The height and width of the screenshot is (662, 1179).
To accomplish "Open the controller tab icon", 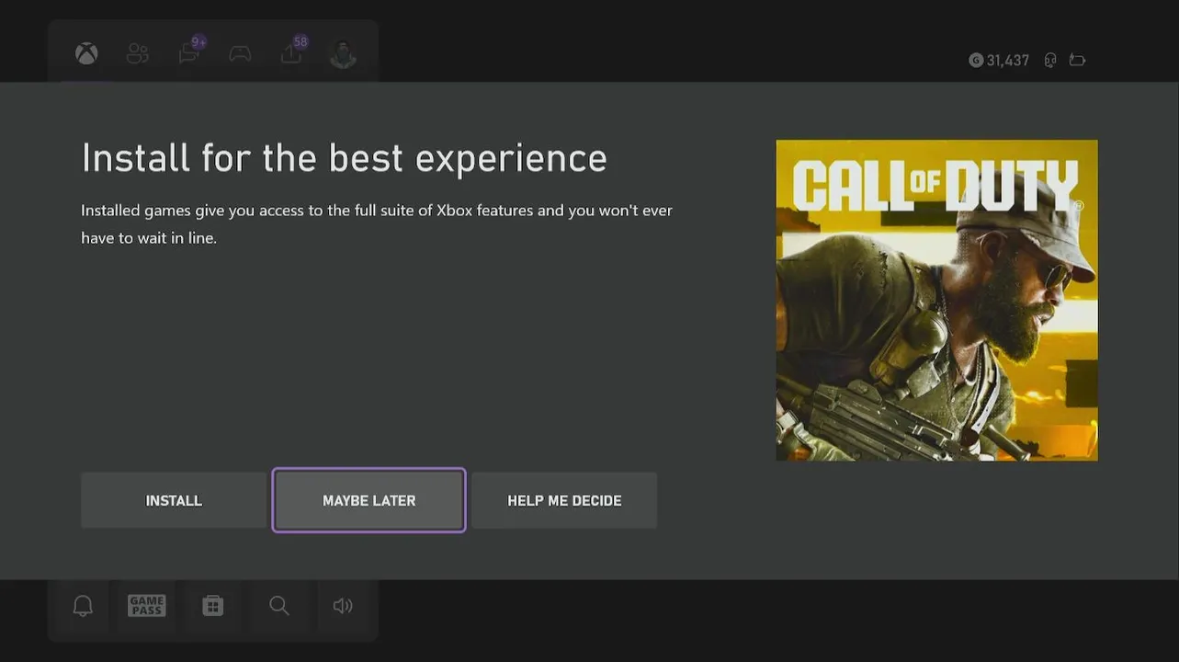I will 240,53.
